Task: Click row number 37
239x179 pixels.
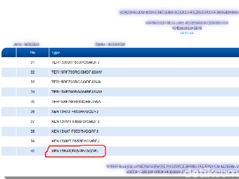Action: (32, 121)
